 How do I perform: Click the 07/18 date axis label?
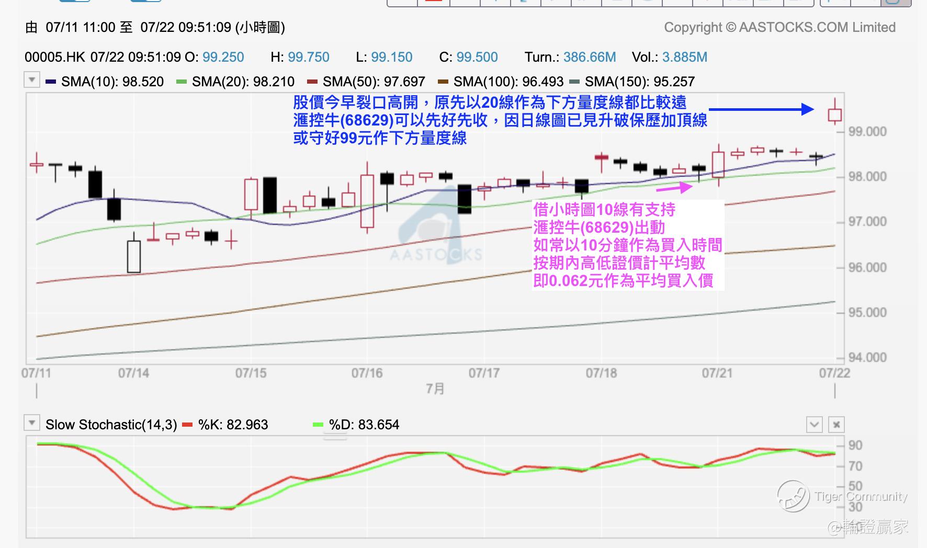[x=601, y=373]
